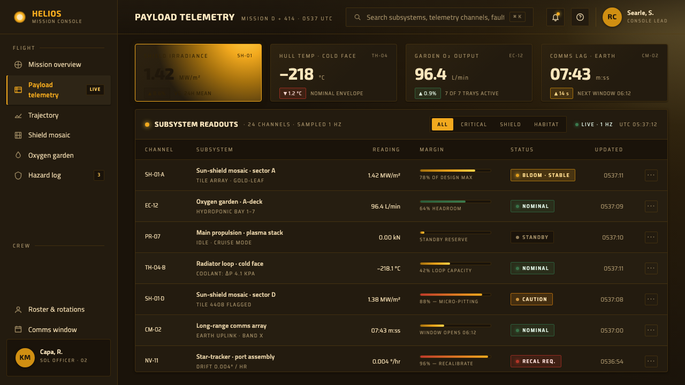Click KM avatar of Capa, R.
The width and height of the screenshot is (685, 385).
(x=25, y=358)
